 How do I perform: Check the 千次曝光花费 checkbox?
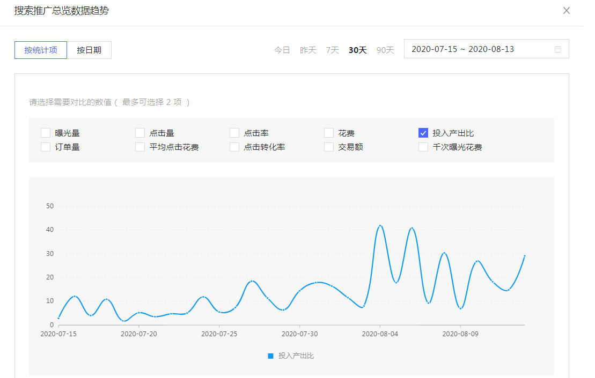(423, 147)
